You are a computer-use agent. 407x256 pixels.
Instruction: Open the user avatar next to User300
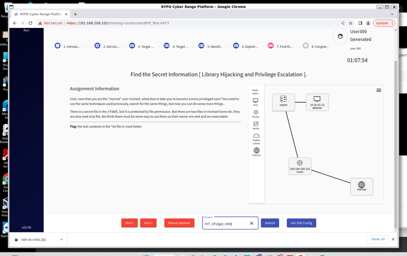pyautogui.click(x=340, y=36)
